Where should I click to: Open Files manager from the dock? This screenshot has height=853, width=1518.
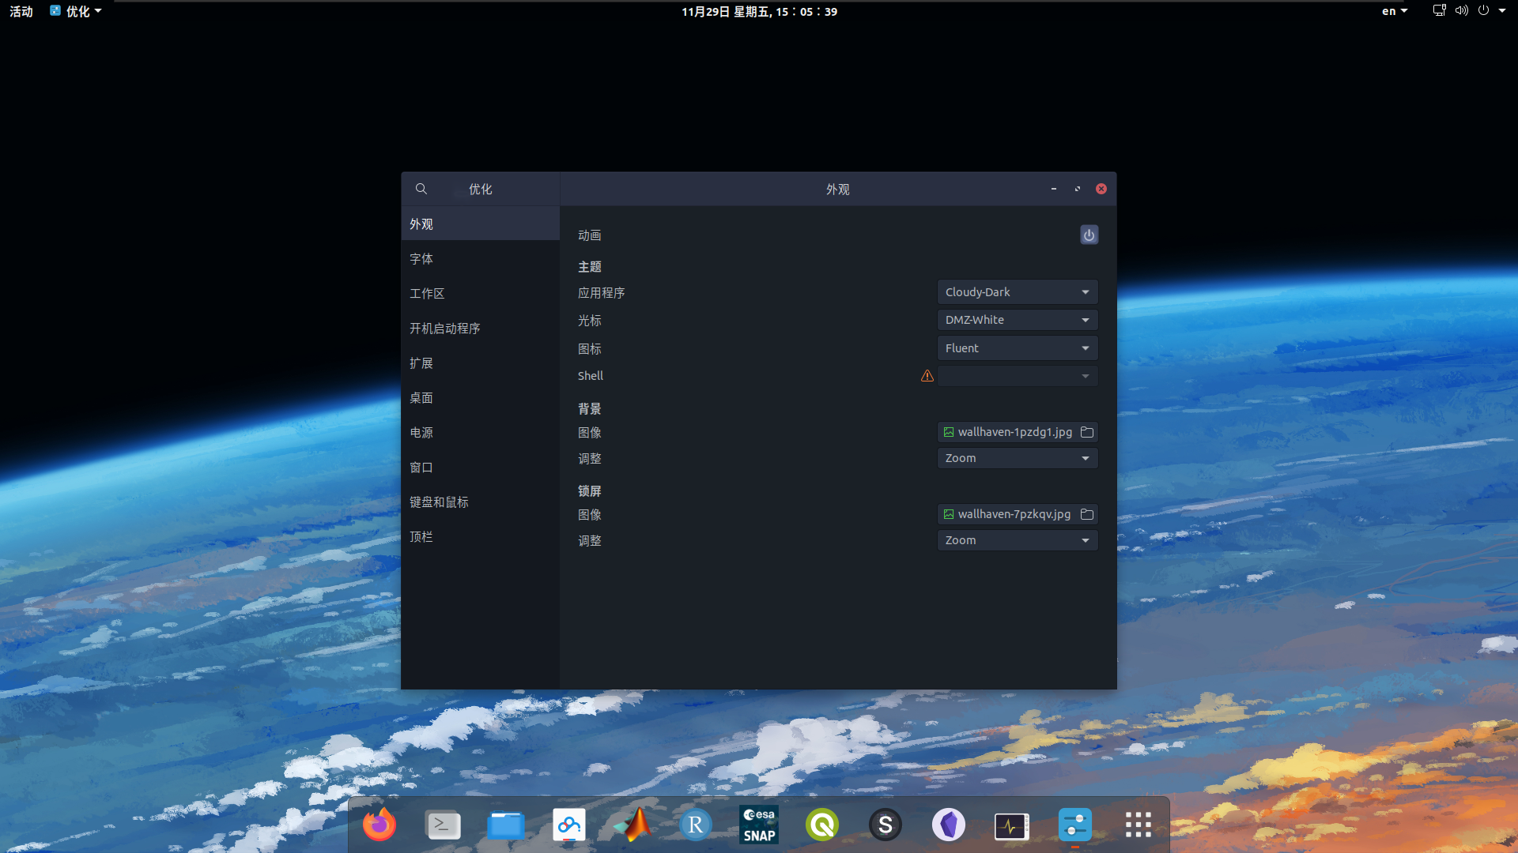pyautogui.click(x=506, y=825)
